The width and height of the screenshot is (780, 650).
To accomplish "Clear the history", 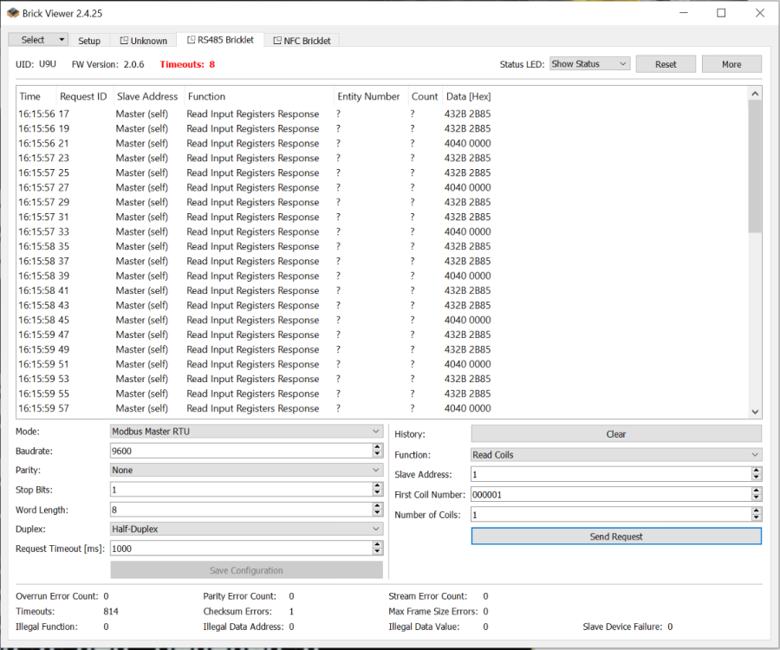I will pyautogui.click(x=616, y=433).
